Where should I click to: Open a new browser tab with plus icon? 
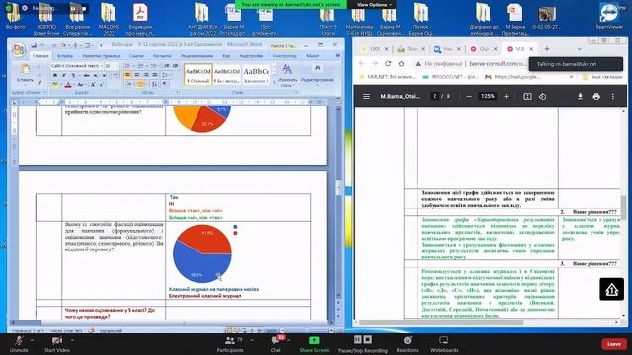point(547,49)
